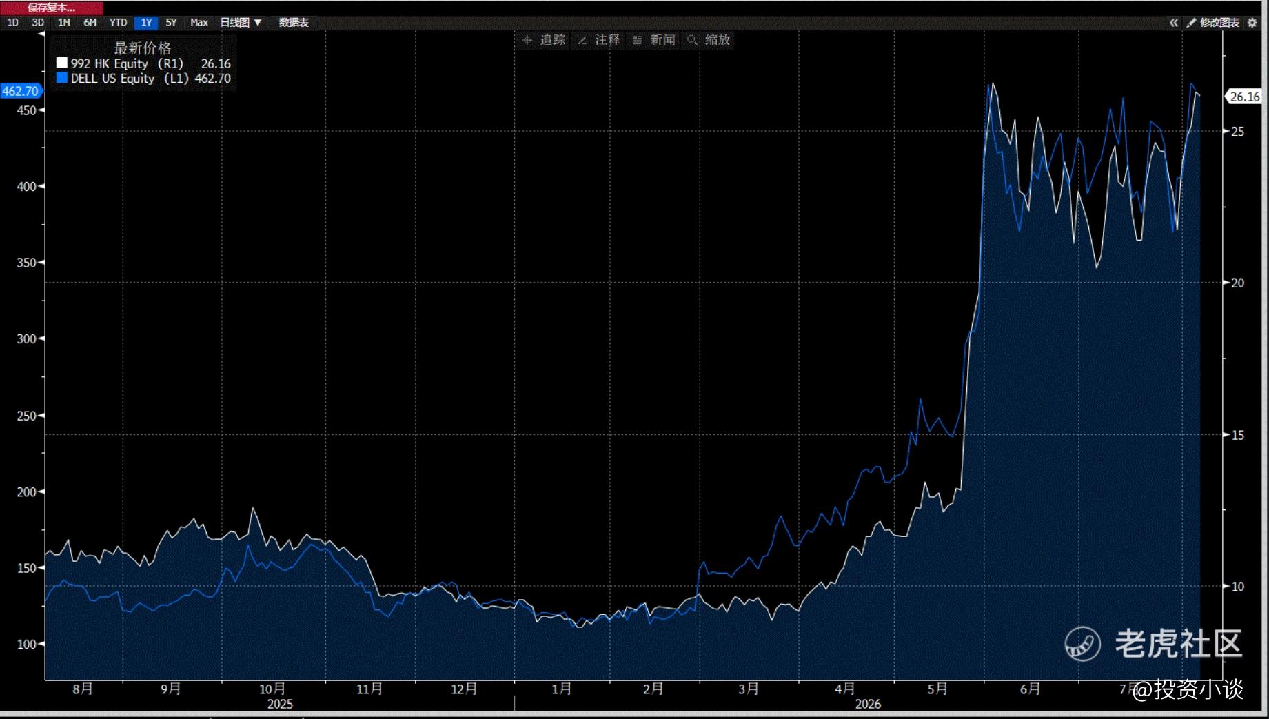Click the 追踪 crosshair tool
This screenshot has width=1269, height=719.
544,40
